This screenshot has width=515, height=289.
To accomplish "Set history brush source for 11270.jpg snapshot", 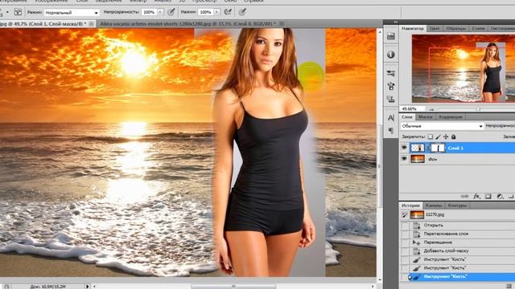I will coord(404,215).
